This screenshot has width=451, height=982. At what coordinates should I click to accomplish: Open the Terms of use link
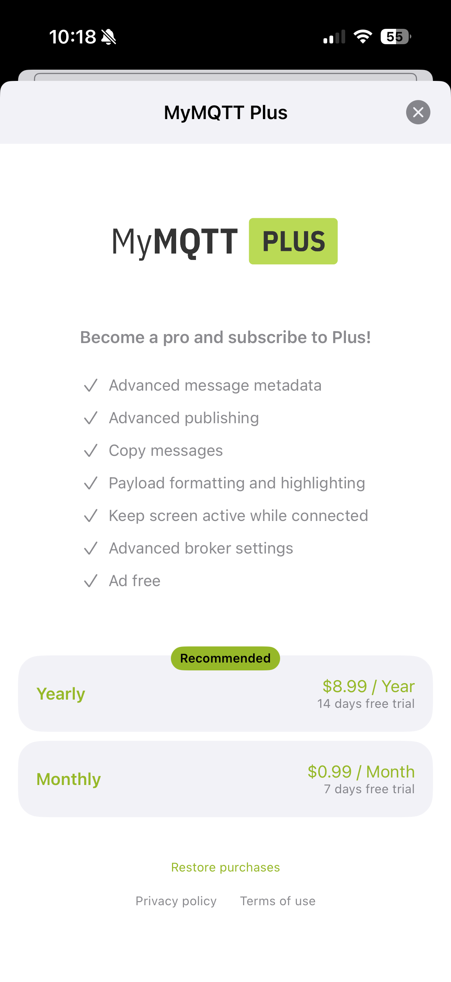(278, 901)
